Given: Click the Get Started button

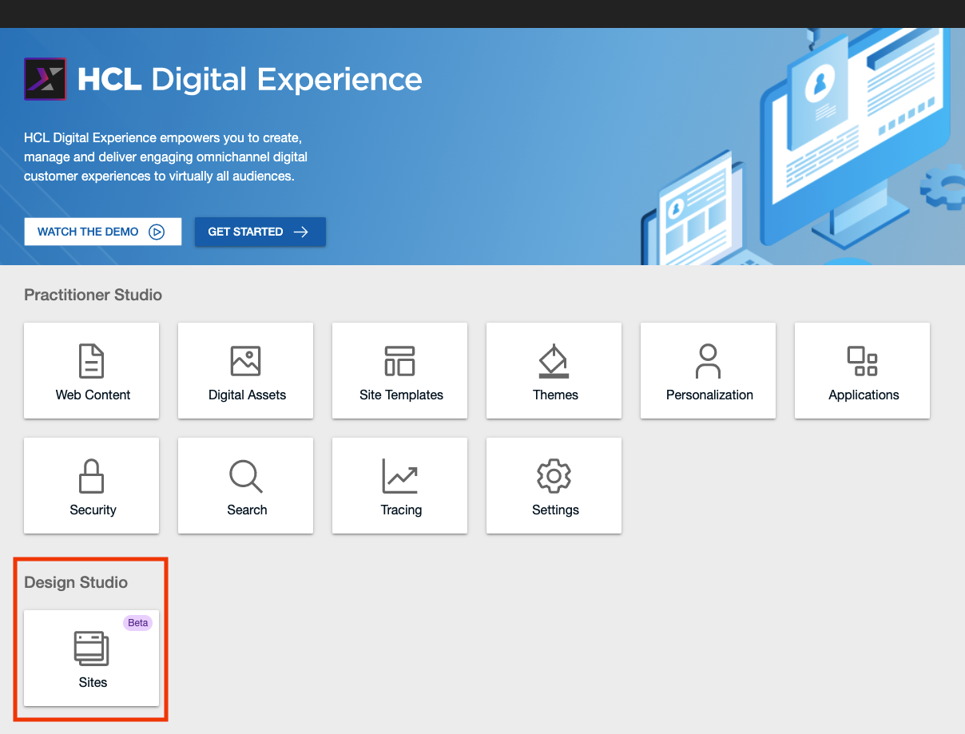Looking at the screenshot, I should (260, 231).
